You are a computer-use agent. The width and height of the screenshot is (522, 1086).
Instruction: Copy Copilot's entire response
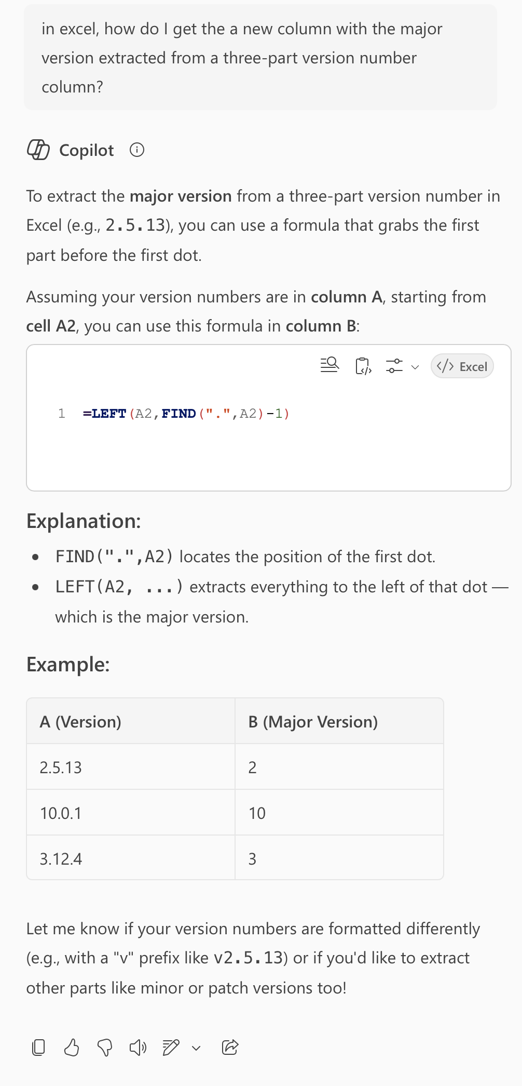coord(38,1048)
